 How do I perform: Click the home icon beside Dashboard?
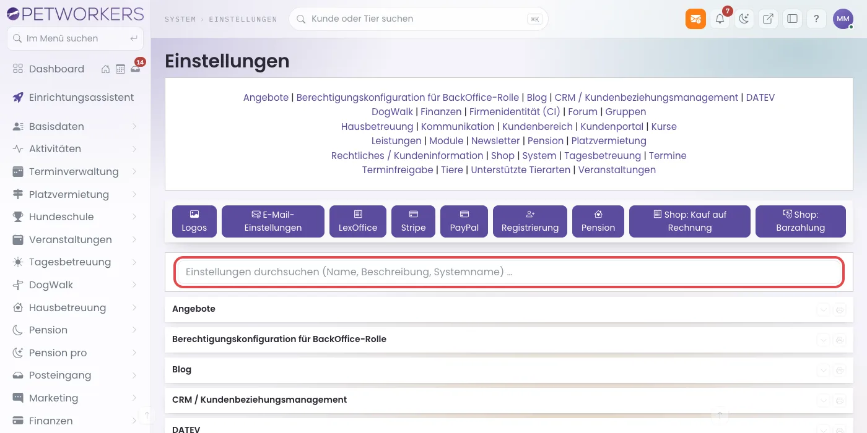[106, 69]
